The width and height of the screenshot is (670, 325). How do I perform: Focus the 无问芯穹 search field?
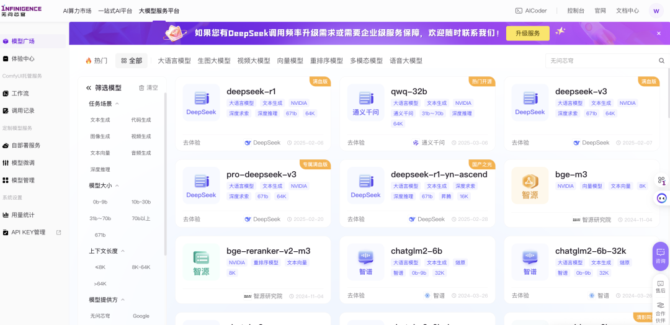coord(602,61)
